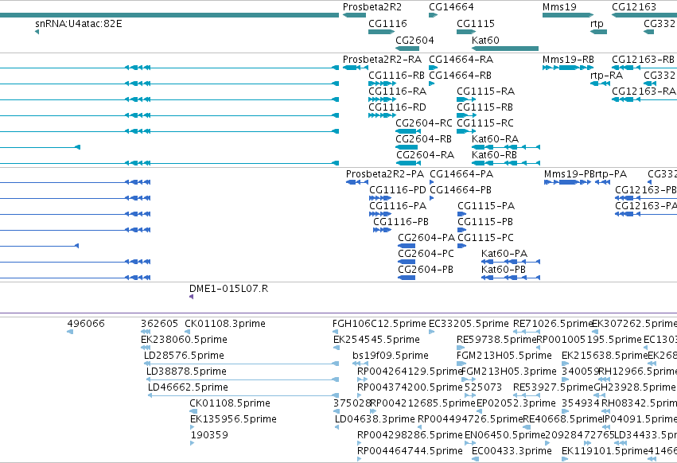
Task: Select protein Prosbeta2R2-PA label
Action: (x=385, y=174)
